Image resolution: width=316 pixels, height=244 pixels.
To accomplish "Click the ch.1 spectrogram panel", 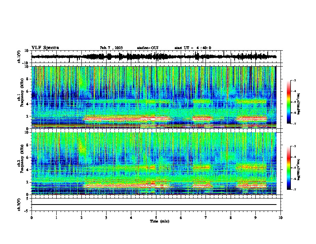I will coord(154,97).
